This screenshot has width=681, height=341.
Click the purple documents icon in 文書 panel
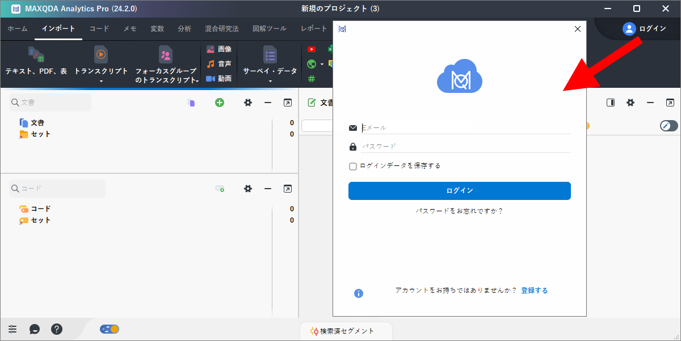click(x=192, y=103)
